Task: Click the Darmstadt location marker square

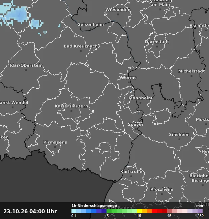Action: (x=157, y=46)
